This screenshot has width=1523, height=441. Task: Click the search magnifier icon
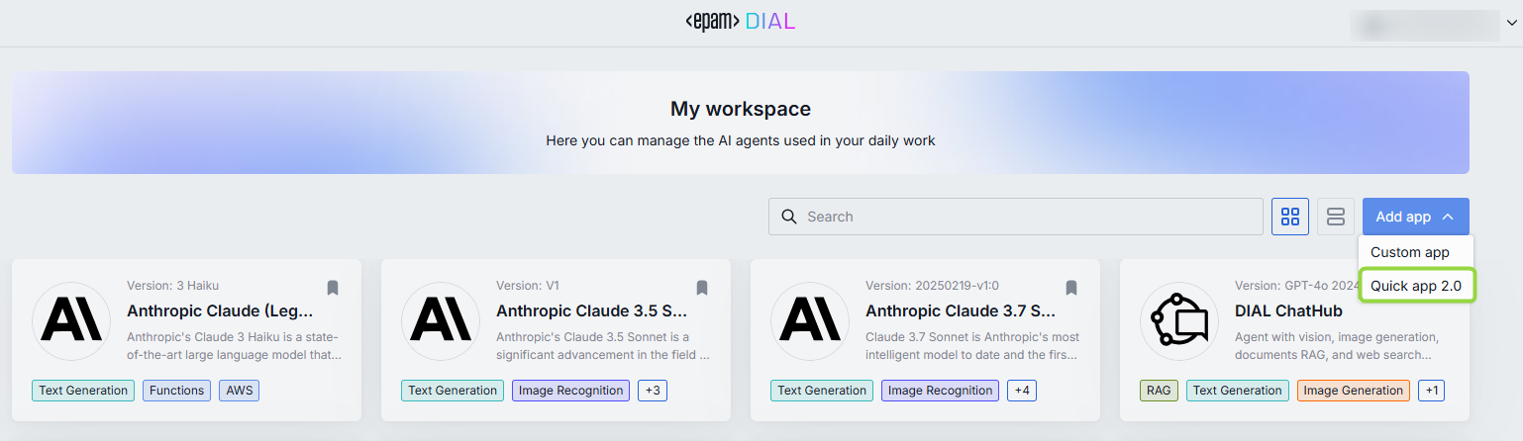point(789,217)
